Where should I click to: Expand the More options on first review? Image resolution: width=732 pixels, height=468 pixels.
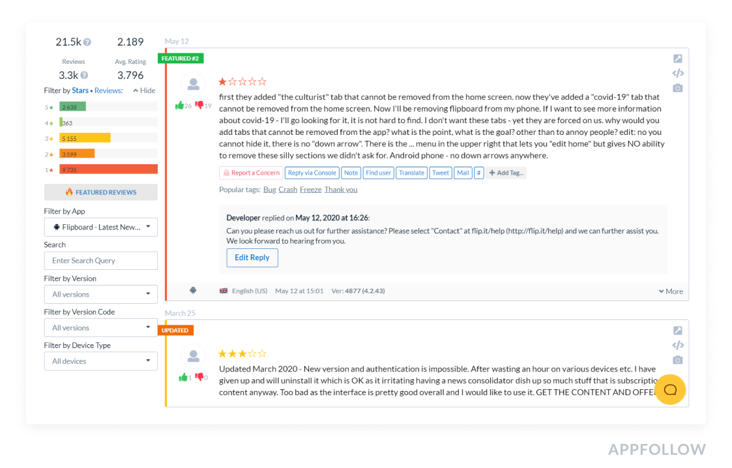(x=670, y=291)
